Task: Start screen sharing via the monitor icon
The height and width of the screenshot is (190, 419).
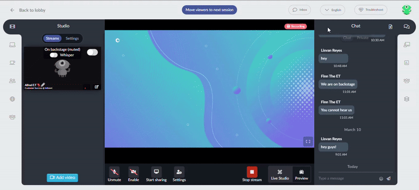Action: click(x=156, y=172)
